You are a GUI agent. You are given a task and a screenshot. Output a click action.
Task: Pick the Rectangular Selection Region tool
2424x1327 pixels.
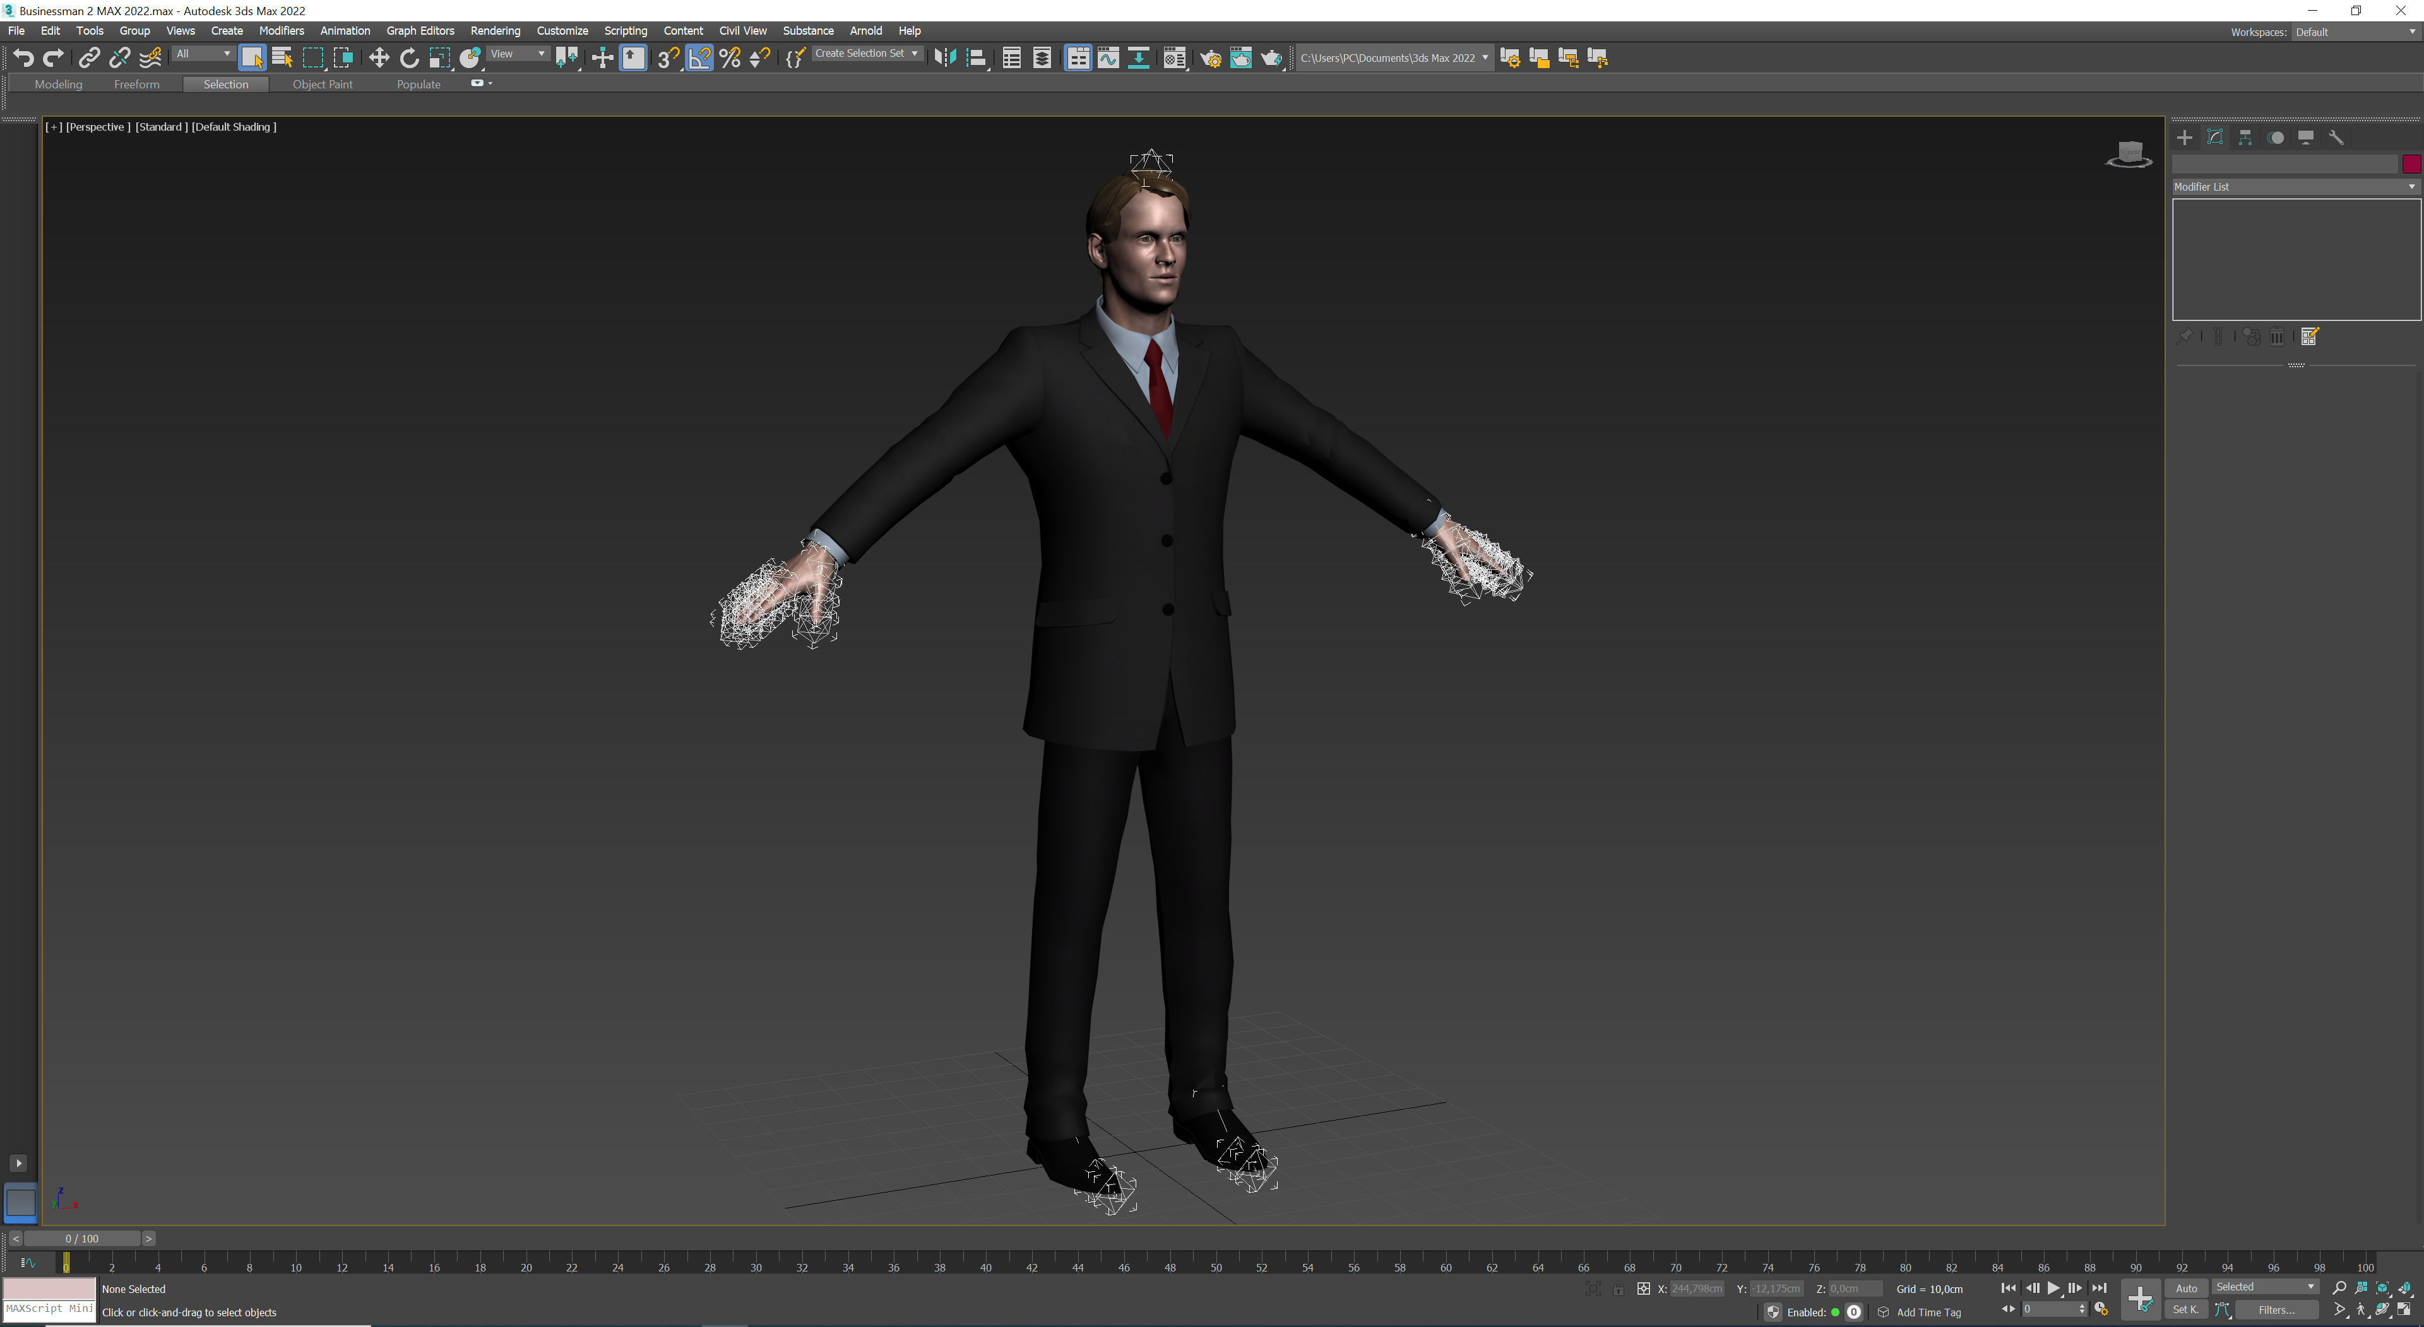313,58
